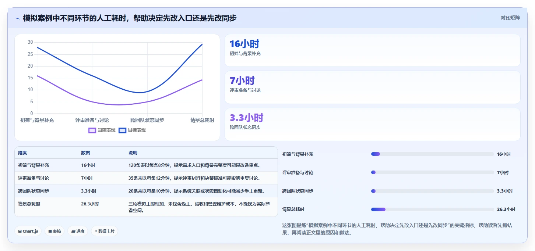Screen dimensions: 535x251
Task: Click the 目标表现 legend text
Action: pyautogui.click(x=137, y=130)
